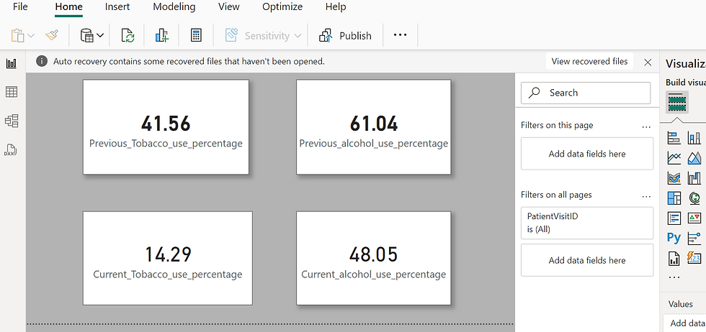
Task: Open the DAX query view icon
Action: (x=12, y=149)
